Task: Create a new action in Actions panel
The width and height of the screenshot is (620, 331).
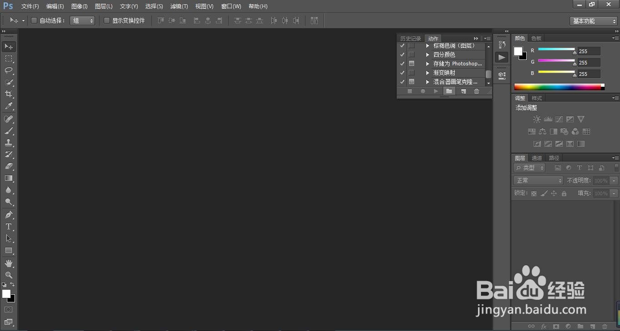Action: click(463, 91)
